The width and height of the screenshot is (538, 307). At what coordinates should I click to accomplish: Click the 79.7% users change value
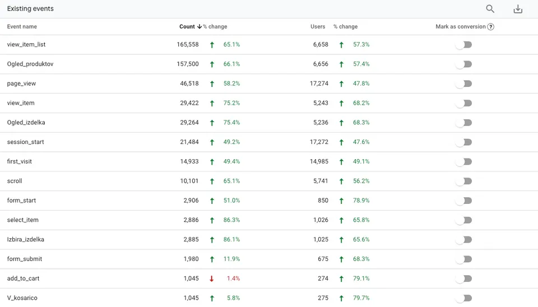(x=361, y=298)
